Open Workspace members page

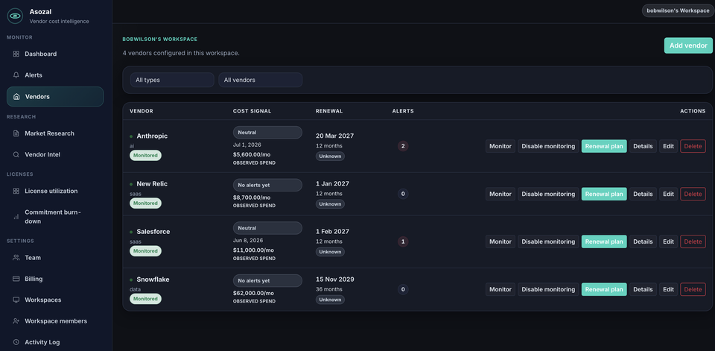point(55,321)
